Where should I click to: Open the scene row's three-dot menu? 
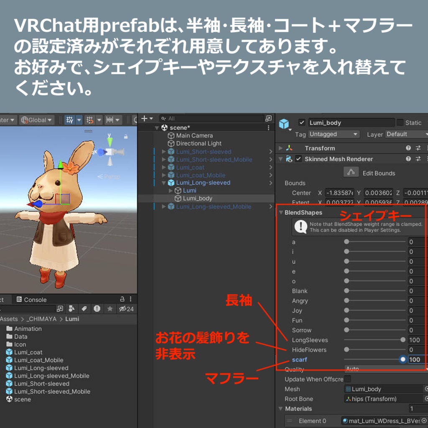269,128
